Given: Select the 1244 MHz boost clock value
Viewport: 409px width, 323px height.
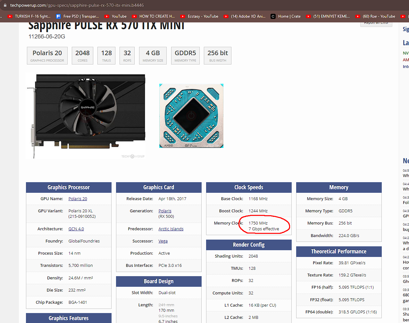Looking at the screenshot, I should tap(258, 211).
